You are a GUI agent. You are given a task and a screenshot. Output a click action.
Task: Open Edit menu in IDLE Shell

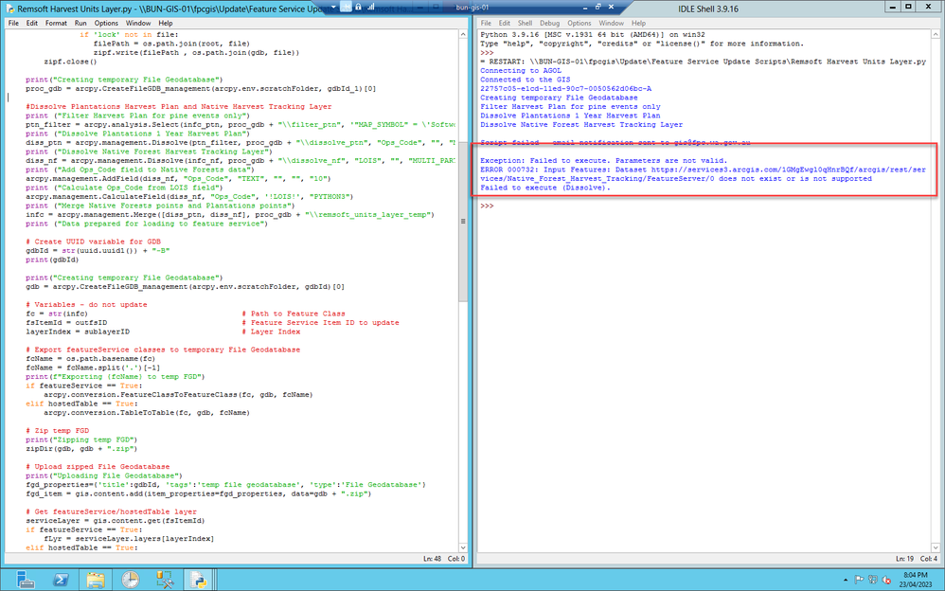[505, 23]
